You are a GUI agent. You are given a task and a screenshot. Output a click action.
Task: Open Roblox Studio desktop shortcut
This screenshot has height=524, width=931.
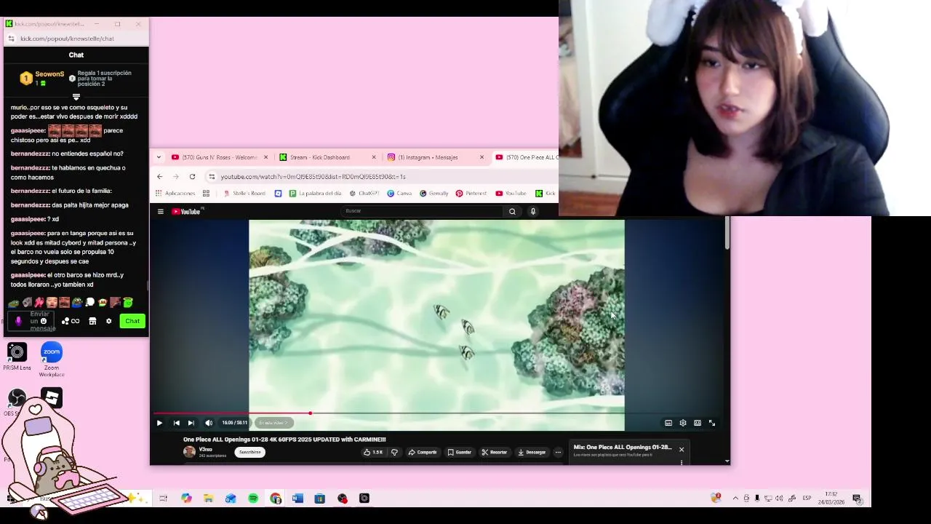point(52,398)
